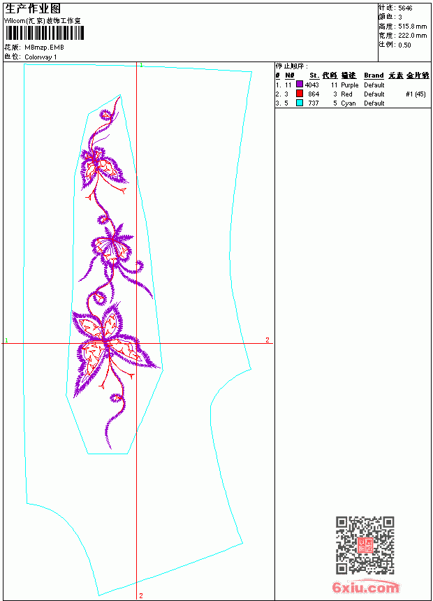Select the 'St.' column header
Screen dimensions: 433x601
(314, 75)
